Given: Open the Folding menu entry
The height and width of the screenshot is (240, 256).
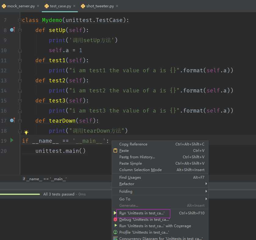Looking at the screenshot, I should [x=160, y=191].
